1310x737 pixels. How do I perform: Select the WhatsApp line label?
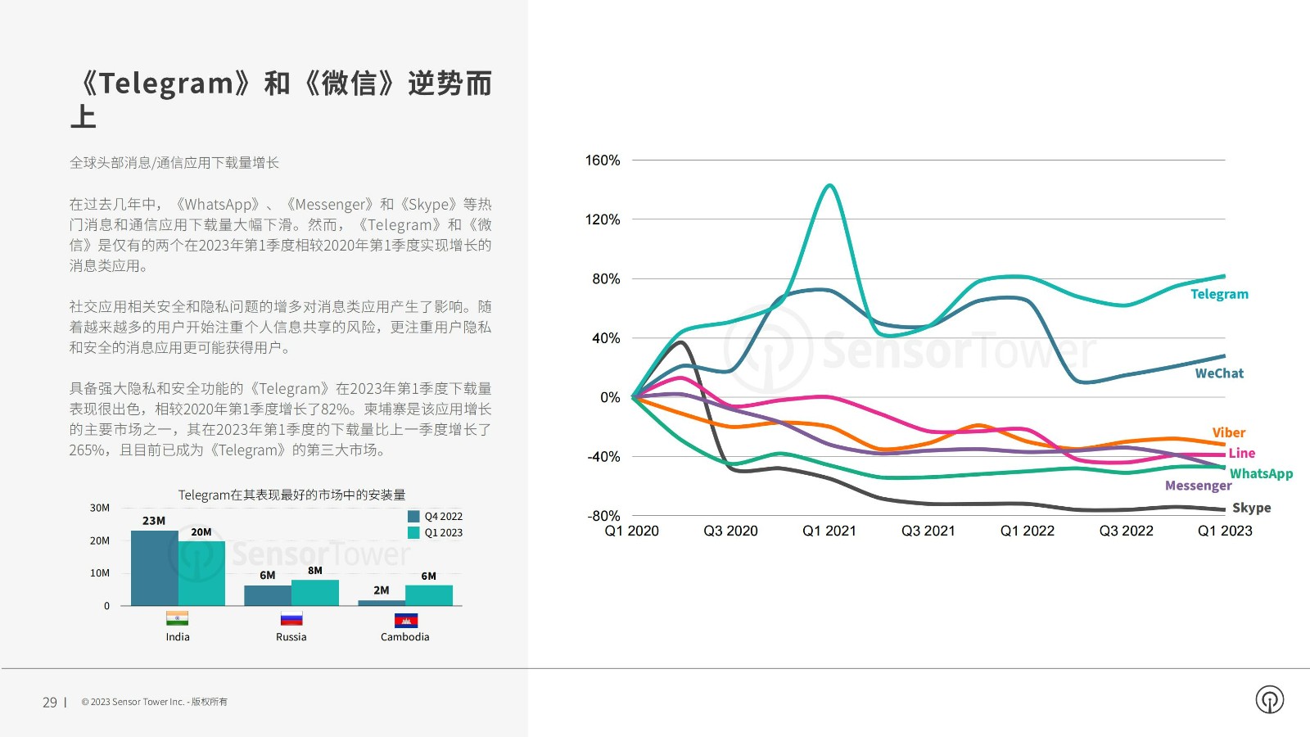pyautogui.click(x=1261, y=473)
